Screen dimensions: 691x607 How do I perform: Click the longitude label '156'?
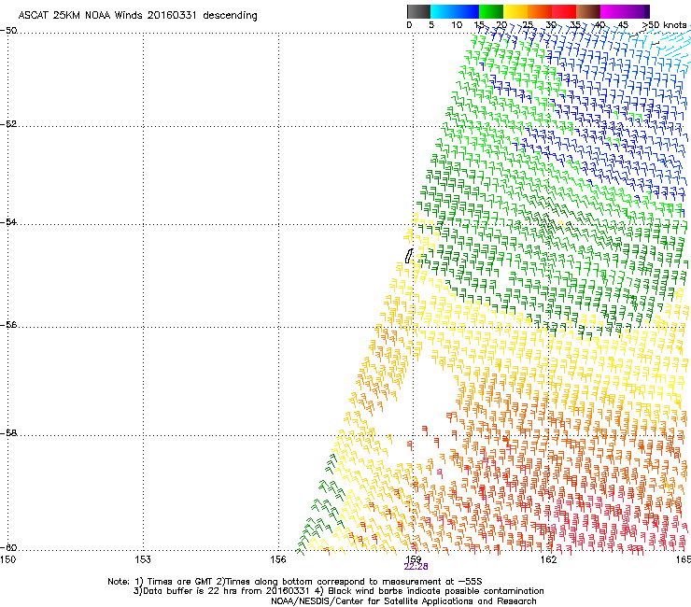click(x=278, y=559)
